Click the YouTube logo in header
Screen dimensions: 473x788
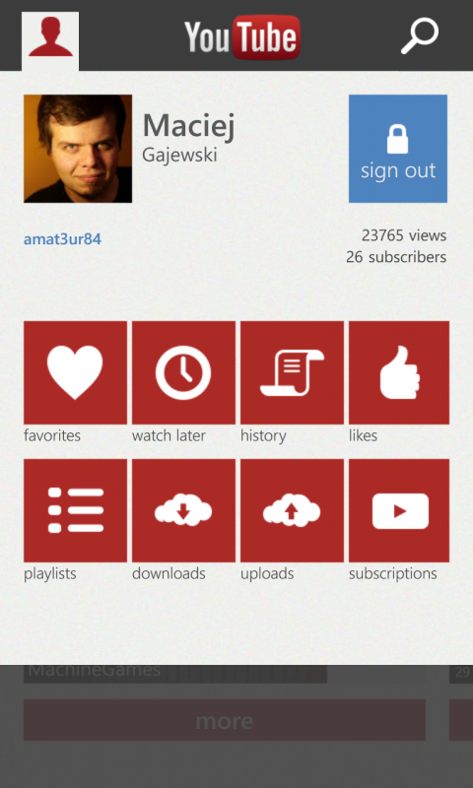click(242, 36)
